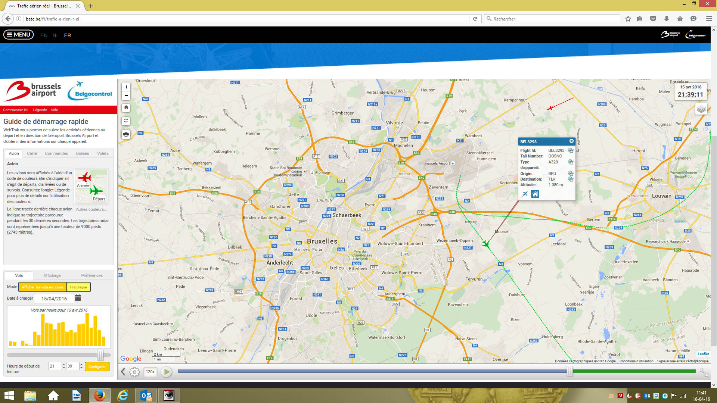The image size is (717, 403).
Task: Decrease the start hour value
Action: pyautogui.click(x=64, y=368)
